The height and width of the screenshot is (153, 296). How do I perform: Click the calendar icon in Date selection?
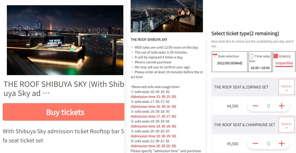(215, 56)
